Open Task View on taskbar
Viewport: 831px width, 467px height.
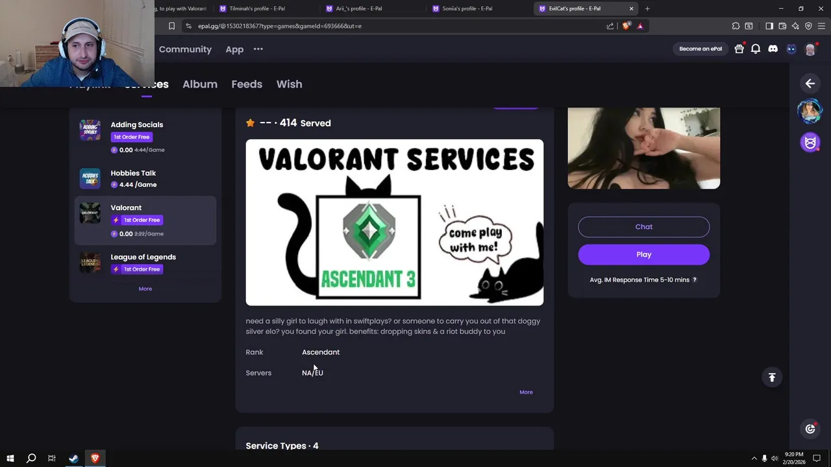[52, 459]
